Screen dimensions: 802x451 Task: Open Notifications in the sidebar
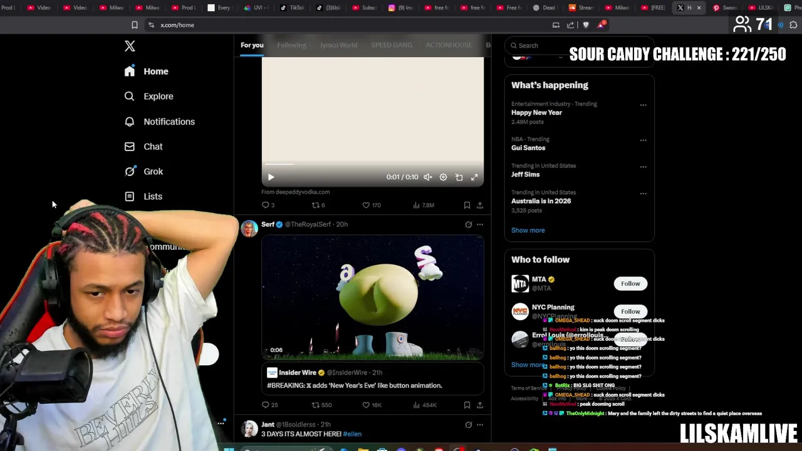(x=159, y=122)
